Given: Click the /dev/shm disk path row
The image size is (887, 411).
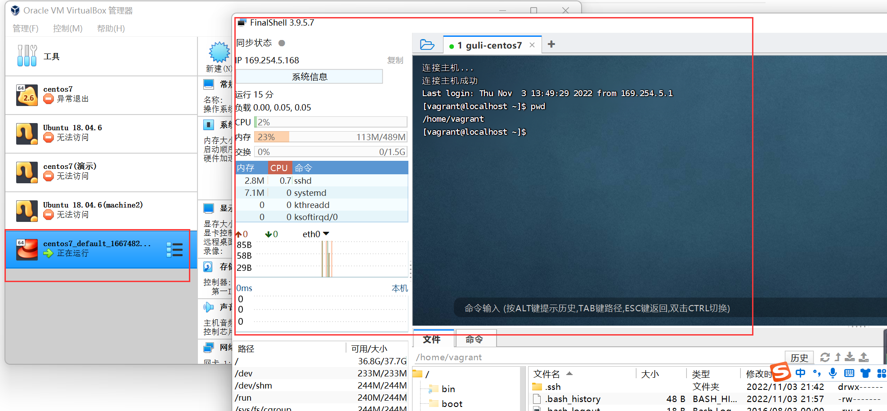Looking at the screenshot, I should 321,385.
